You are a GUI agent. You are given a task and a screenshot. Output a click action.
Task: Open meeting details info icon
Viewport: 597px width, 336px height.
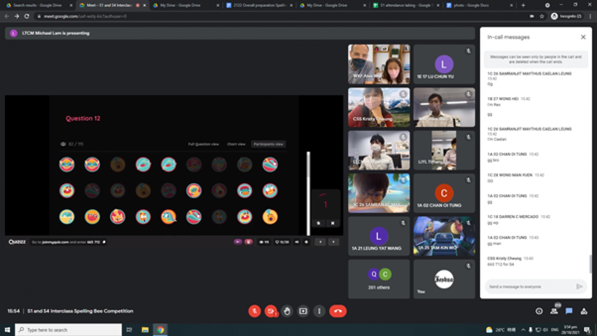click(539, 311)
